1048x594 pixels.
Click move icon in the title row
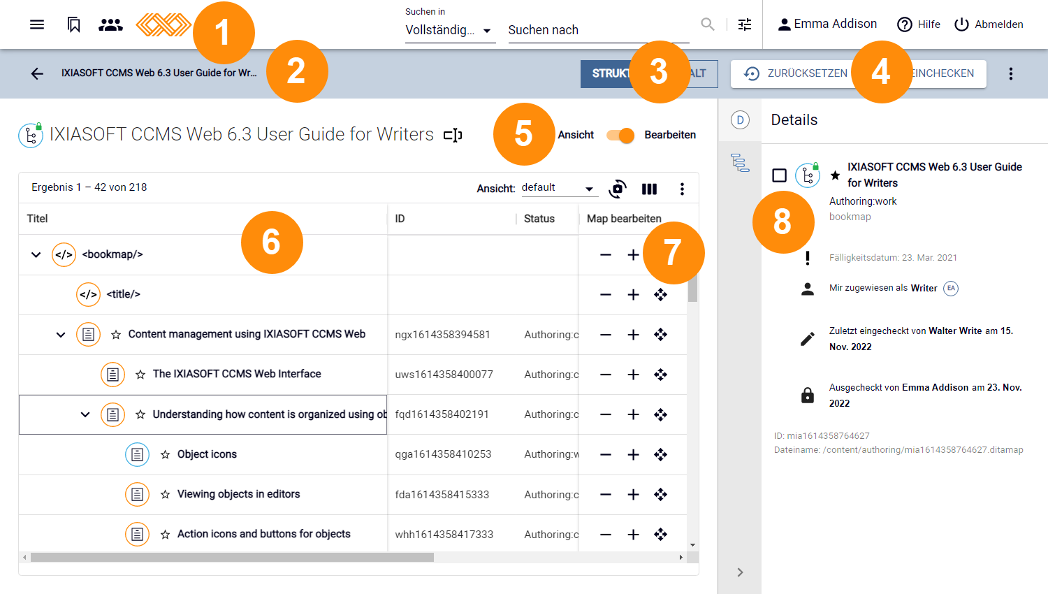pyautogui.click(x=660, y=295)
